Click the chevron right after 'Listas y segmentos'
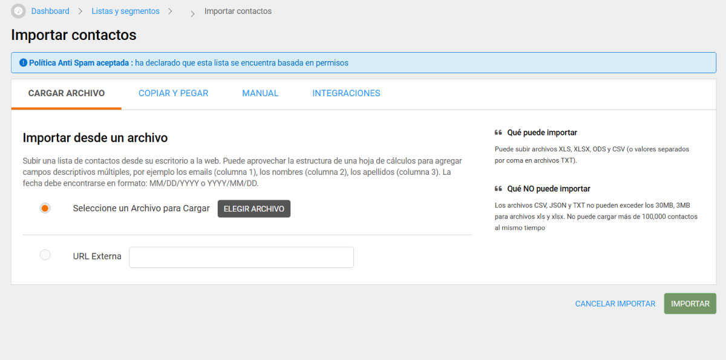Screen dimensions: 726x360 [x=171, y=11]
